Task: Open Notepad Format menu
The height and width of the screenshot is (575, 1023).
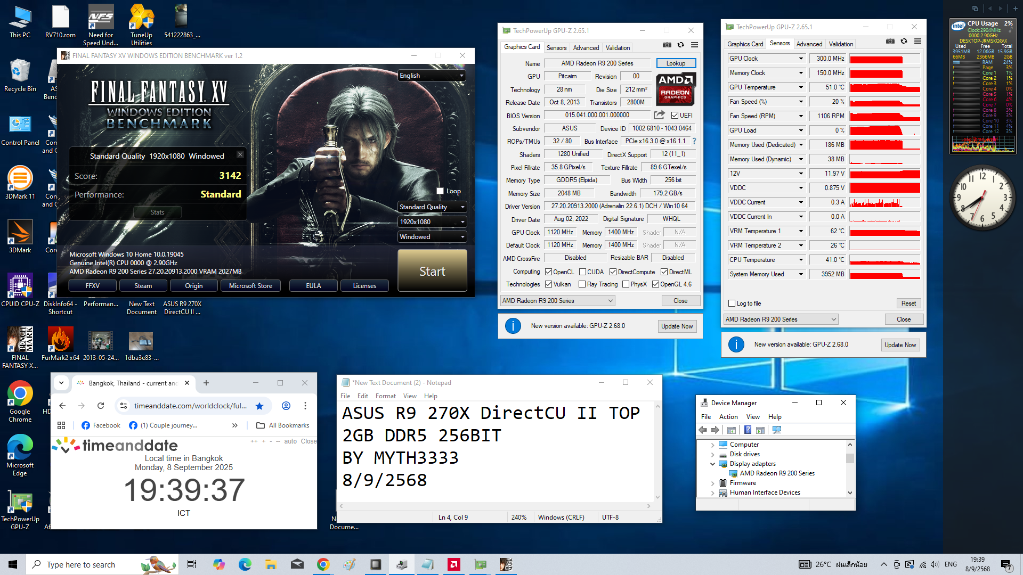Action: 385,396
